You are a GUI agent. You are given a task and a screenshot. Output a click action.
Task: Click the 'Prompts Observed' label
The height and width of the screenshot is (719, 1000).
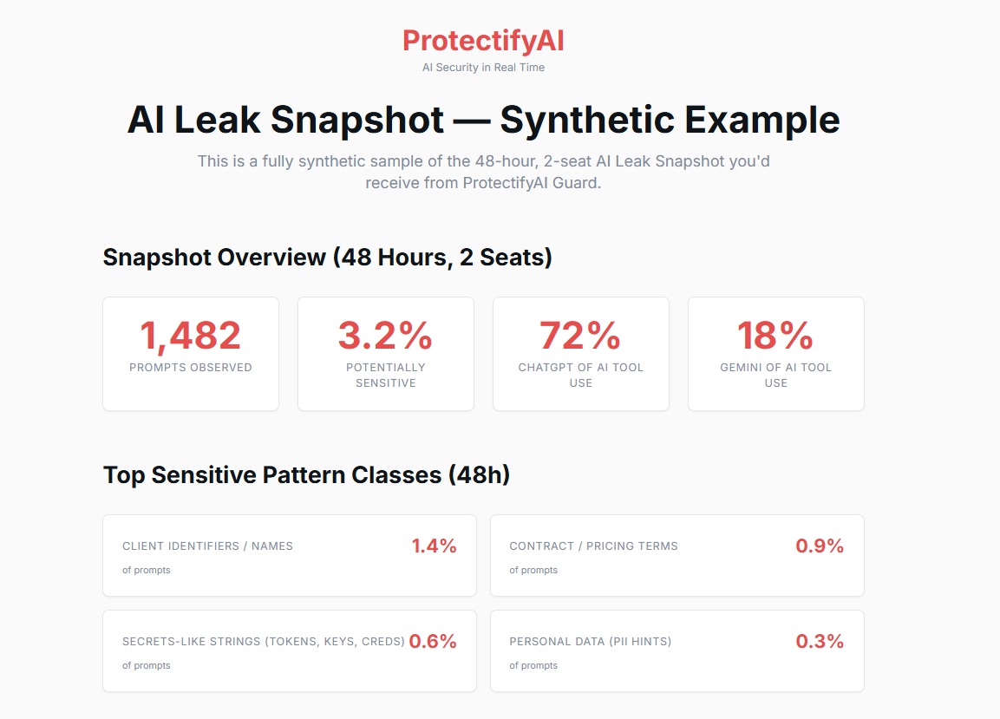[191, 368]
